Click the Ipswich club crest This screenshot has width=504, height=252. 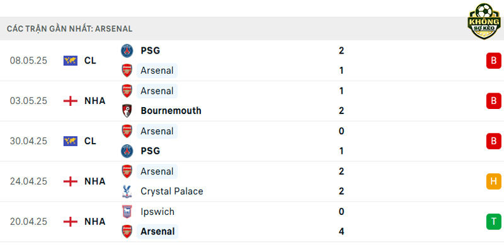coord(127,212)
